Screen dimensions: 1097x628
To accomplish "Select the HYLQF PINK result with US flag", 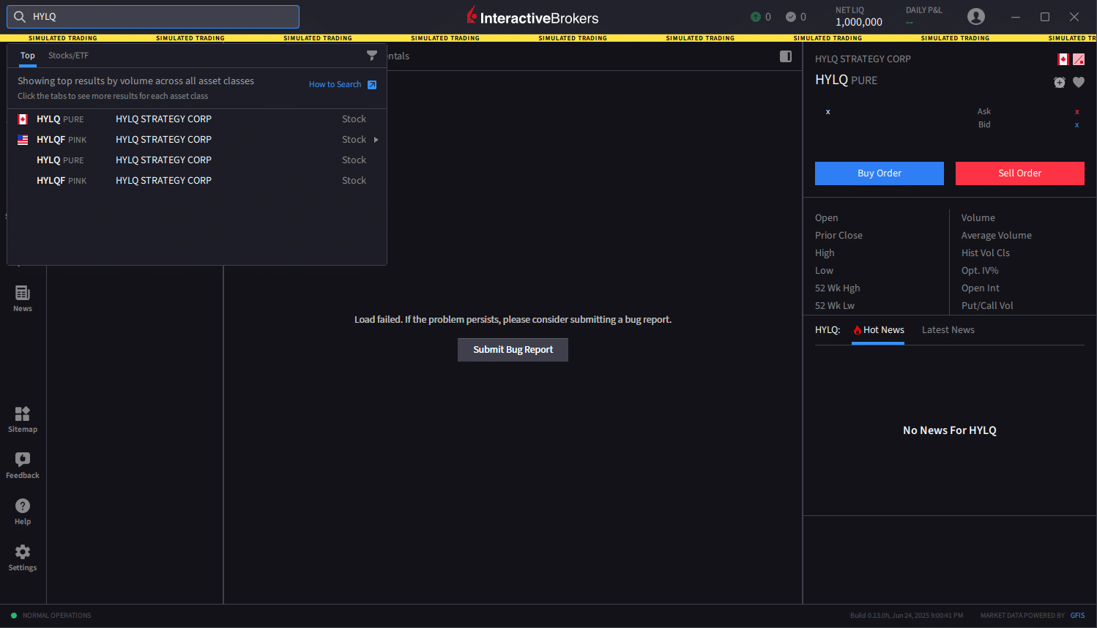I will [x=197, y=140].
